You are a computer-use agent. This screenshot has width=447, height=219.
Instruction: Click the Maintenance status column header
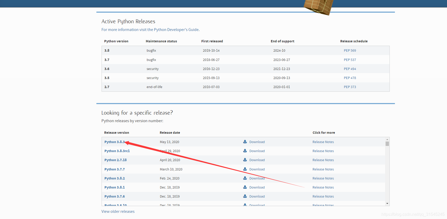tap(161, 41)
